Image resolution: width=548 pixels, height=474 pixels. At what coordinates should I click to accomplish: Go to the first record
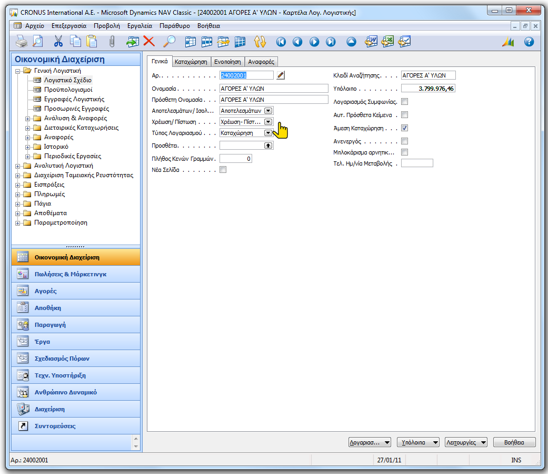coord(281,42)
